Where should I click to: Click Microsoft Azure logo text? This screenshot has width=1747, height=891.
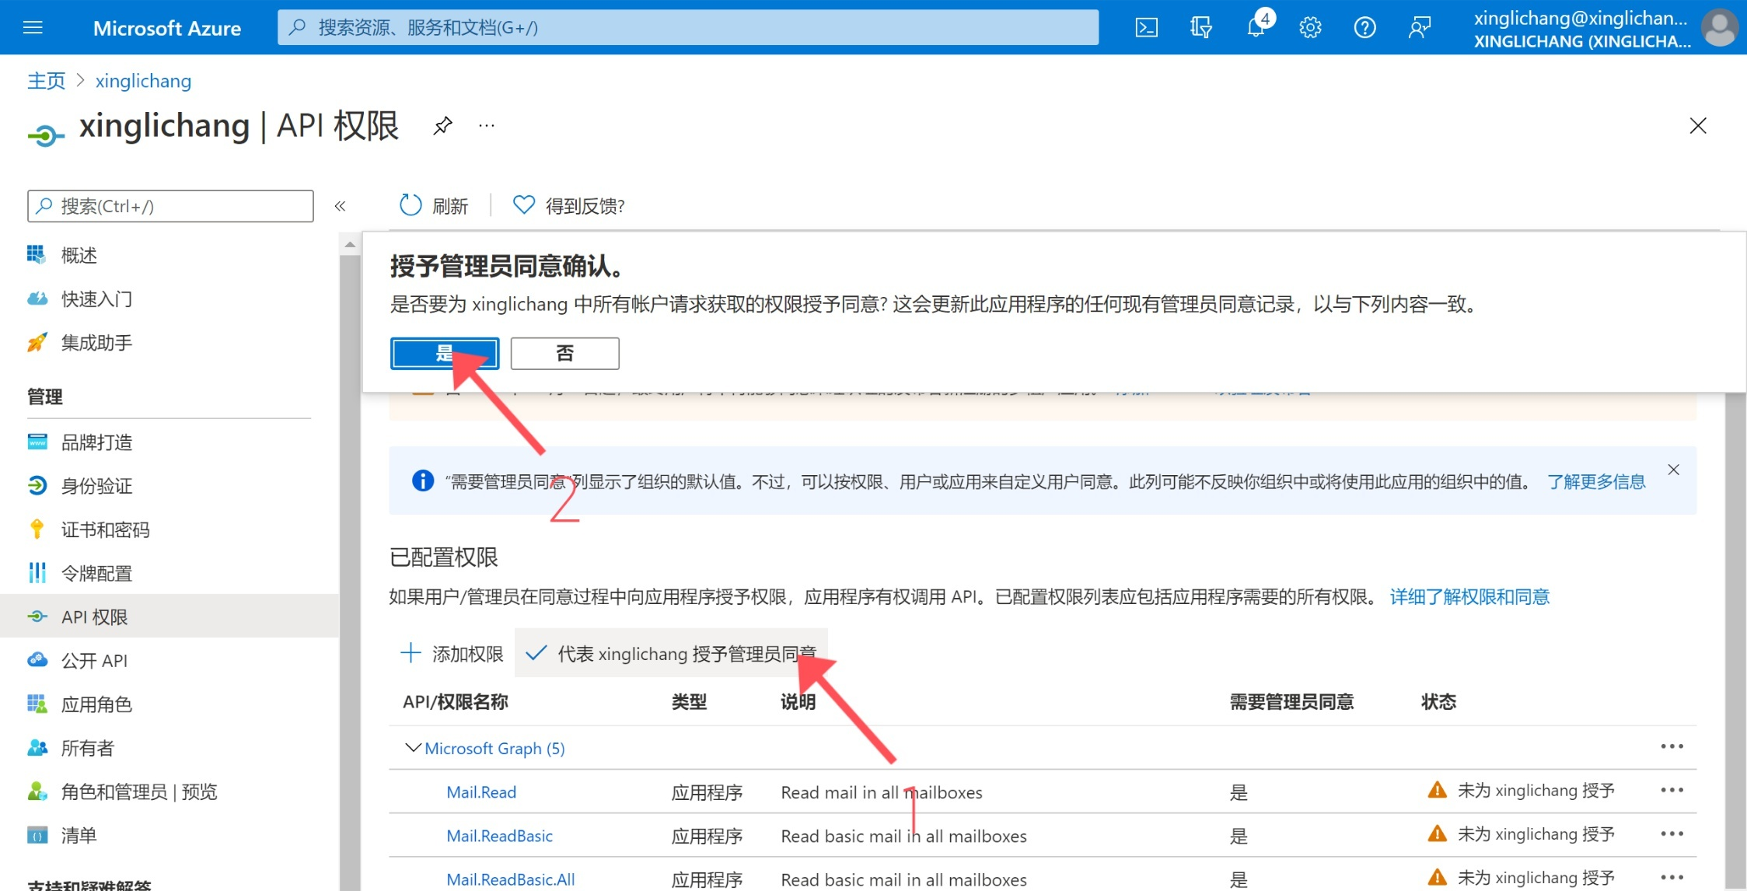click(x=167, y=28)
